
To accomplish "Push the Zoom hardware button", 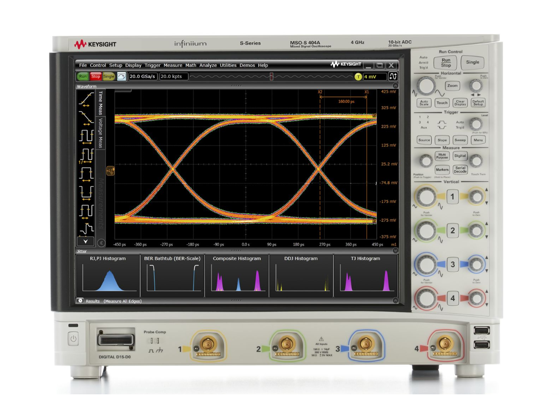I will pyautogui.click(x=452, y=86).
